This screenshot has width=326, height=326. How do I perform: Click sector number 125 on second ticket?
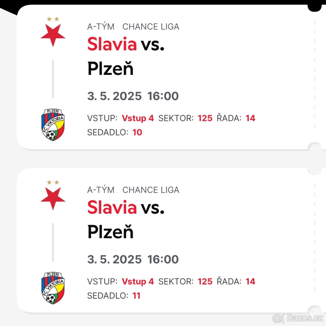pos(205,281)
